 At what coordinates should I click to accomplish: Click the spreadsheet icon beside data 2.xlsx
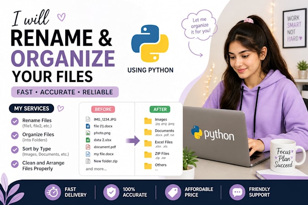88,140
